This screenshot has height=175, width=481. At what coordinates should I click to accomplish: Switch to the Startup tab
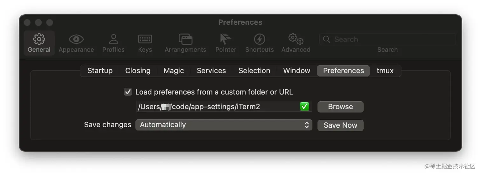pos(100,71)
